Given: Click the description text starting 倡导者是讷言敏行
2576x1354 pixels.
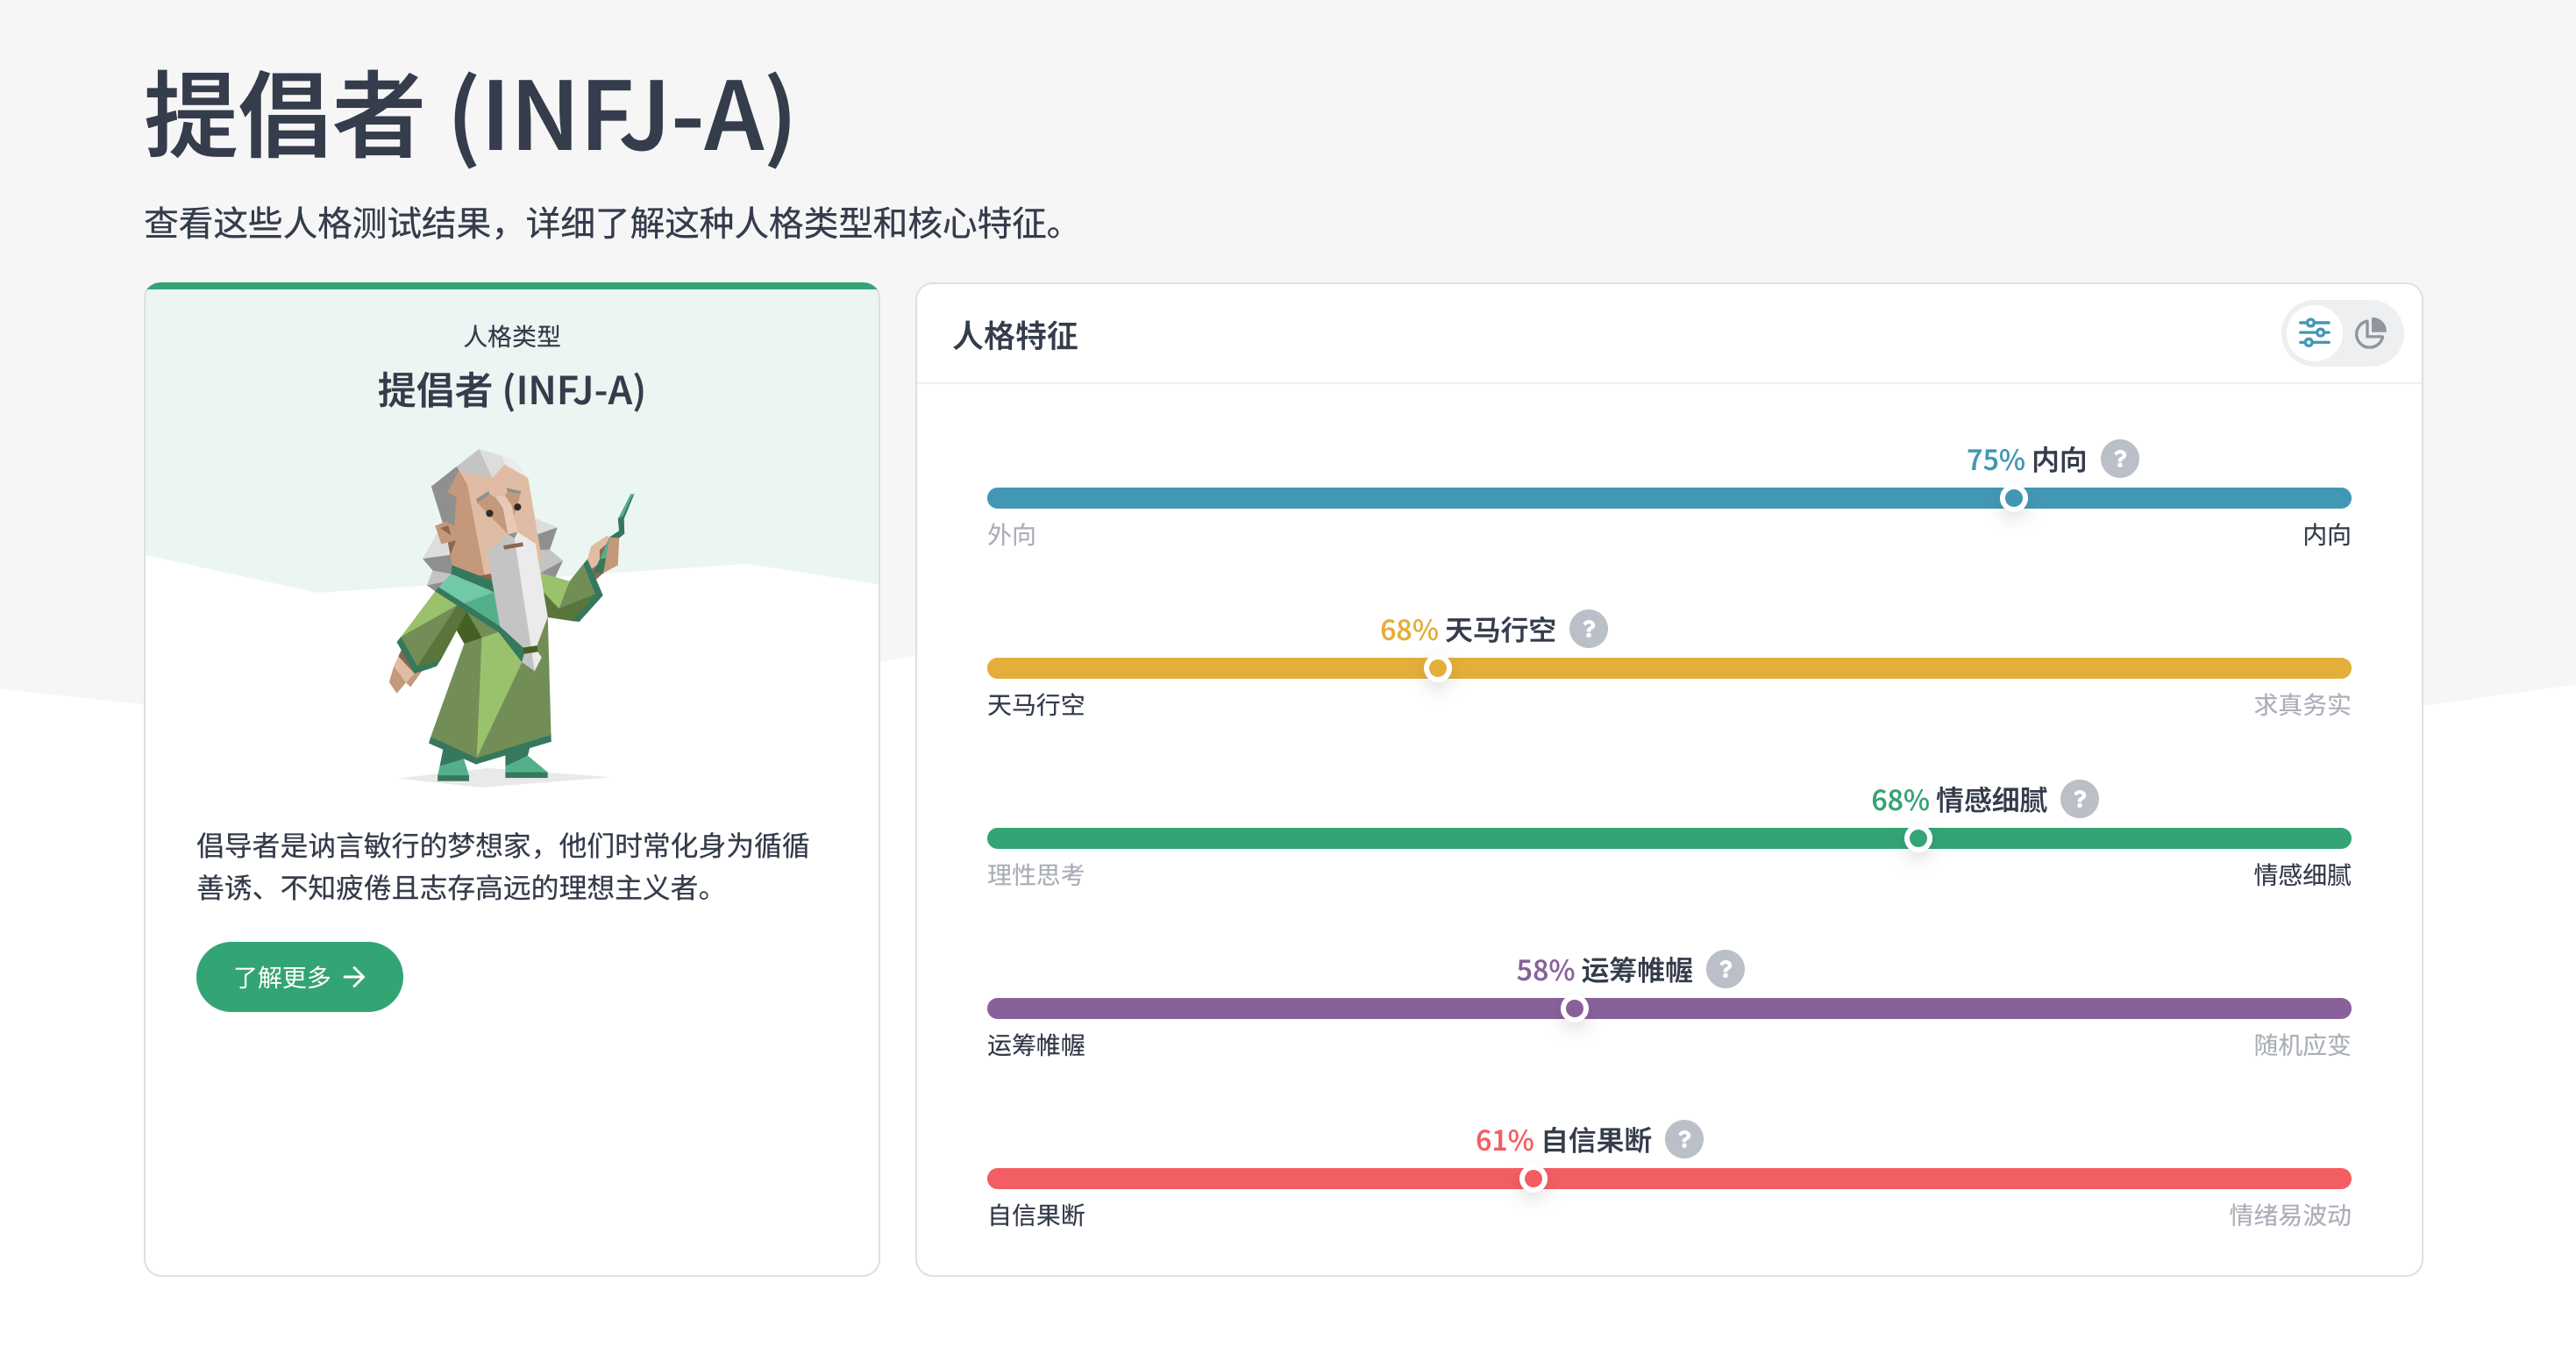Looking at the screenshot, I should (503, 866).
